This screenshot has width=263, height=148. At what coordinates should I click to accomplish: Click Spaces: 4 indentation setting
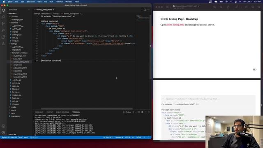pos(119,137)
